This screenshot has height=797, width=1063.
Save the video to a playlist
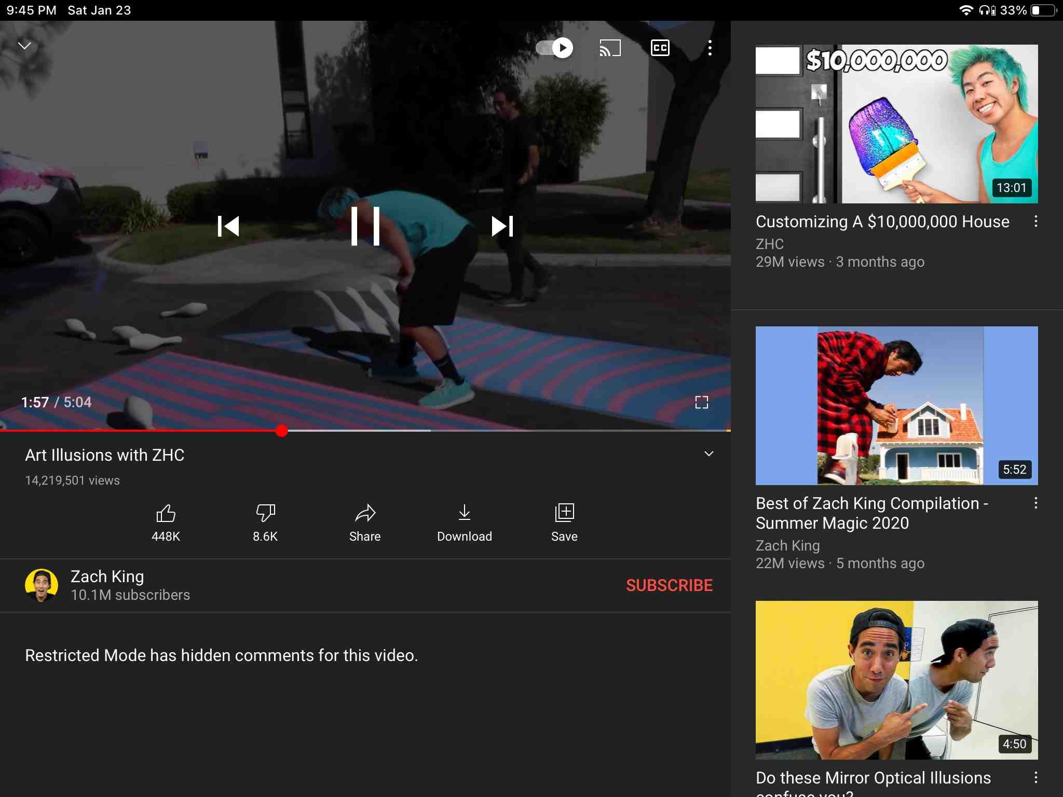pyautogui.click(x=564, y=523)
